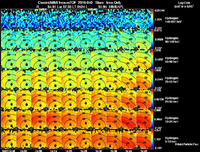This screenshot has height=152, width=200.
Task: Click the '-0.01144' color scale value
Action: [159, 10]
